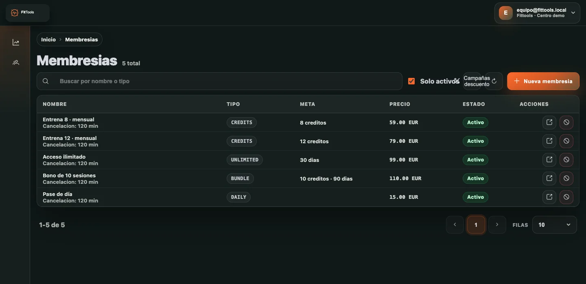
Task: Go to the previous page arrow
Action: point(455,225)
